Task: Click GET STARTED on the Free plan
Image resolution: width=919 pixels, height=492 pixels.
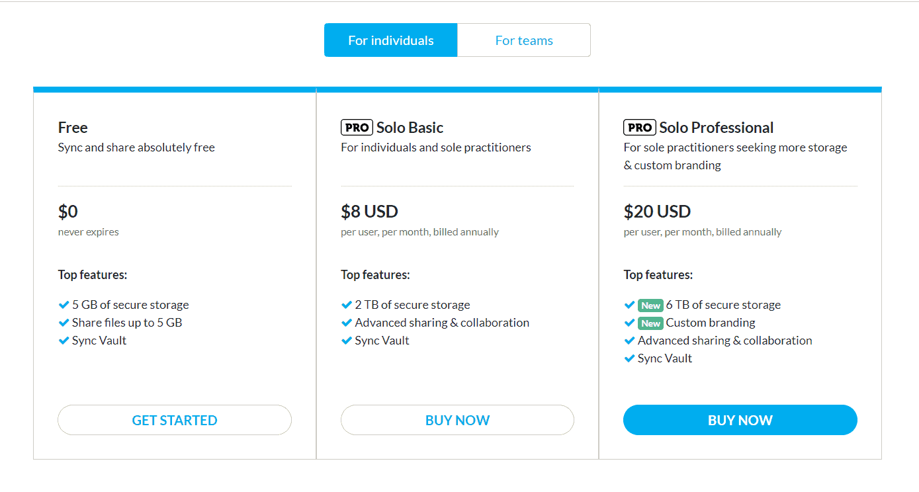Action: 175,420
